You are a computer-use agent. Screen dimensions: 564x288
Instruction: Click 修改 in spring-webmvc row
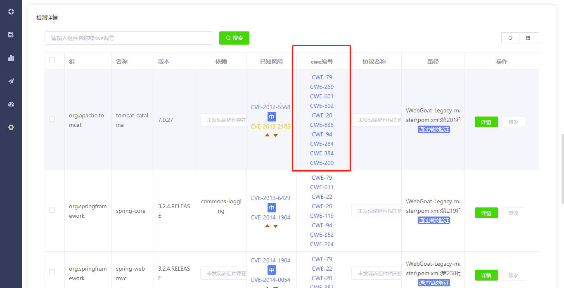click(513, 275)
